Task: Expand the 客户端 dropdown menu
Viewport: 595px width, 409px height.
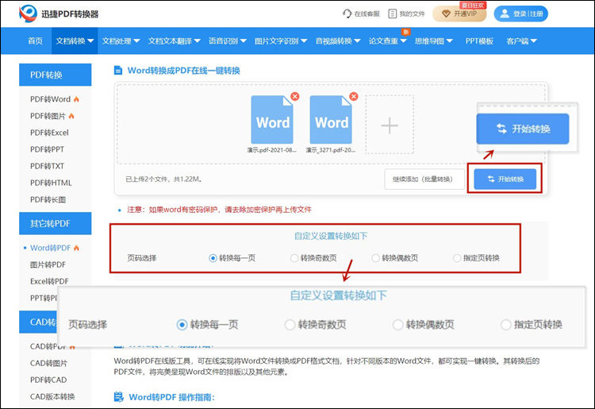Action: click(x=521, y=41)
